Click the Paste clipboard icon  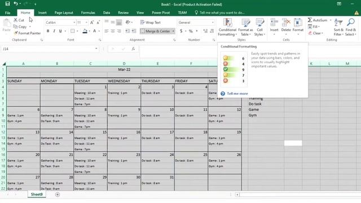click(x=6, y=23)
